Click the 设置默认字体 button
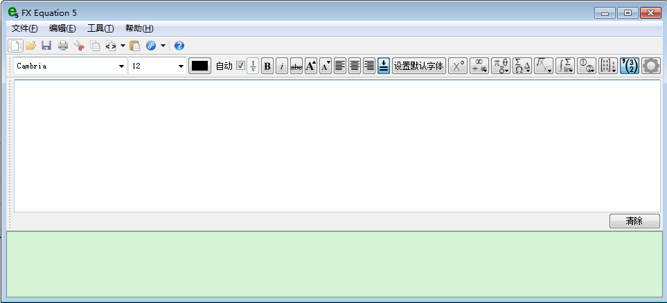The width and height of the screenshot is (667, 303). click(x=419, y=66)
